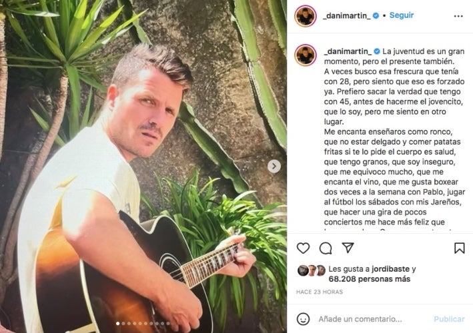Screen dimensions: 473x333
Task: Click the guitar photo in post
Action: (143, 166)
